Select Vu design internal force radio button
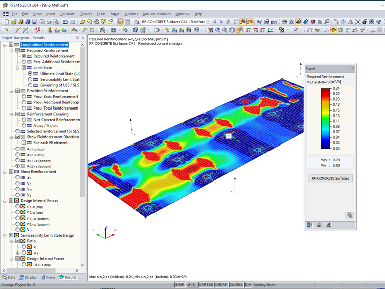The image size is (385, 289). pos(17,229)
